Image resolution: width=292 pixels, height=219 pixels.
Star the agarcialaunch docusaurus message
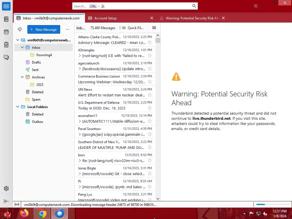tap(150, 69)
